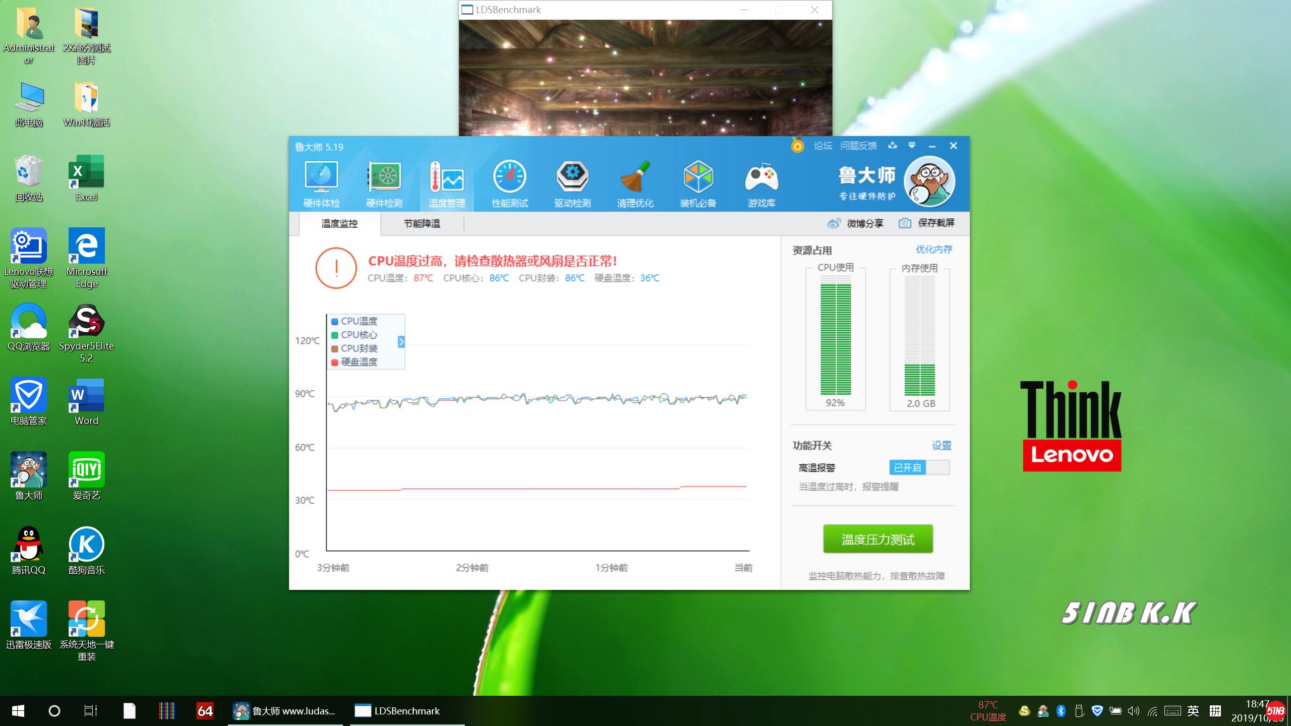Click the 优化内存 link
This screenshot has width=1291, height=726.
pos(934,250)
